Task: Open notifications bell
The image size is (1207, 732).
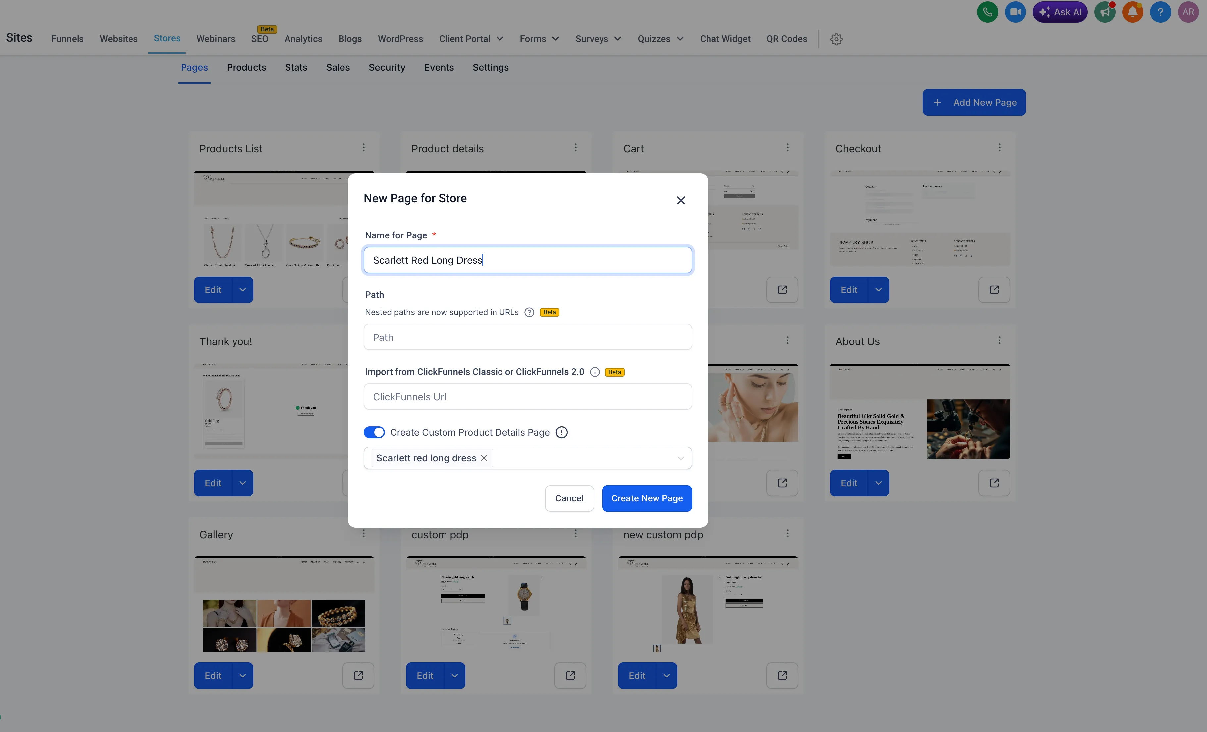Action: tap(1132, 12)
